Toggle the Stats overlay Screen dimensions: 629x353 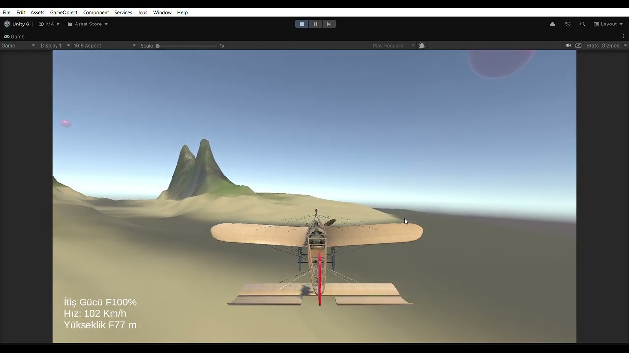coord(593,46)
